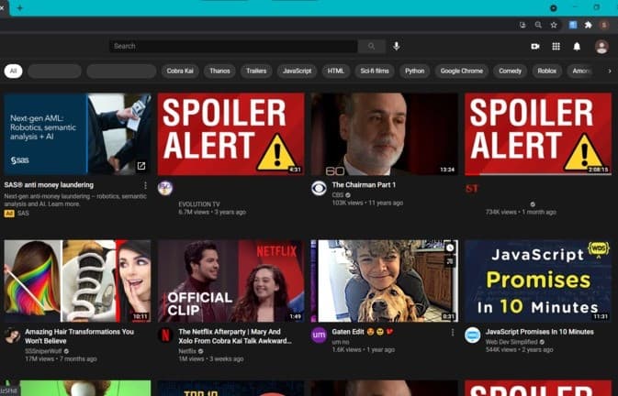Open the browser extensions puzzle icon
This screenshot has width=618, height=396.
(x=588, y=25)
